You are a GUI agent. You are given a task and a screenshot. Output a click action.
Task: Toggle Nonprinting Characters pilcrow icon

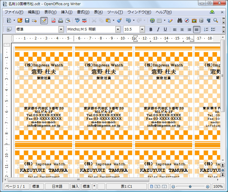point(208,20)
